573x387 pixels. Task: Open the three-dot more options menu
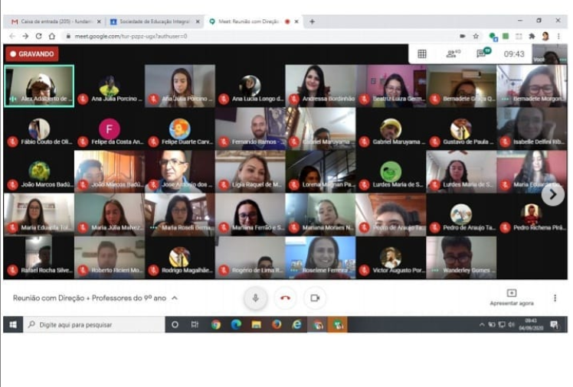[x=555, y=298]
